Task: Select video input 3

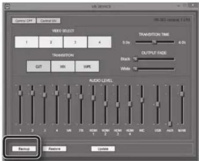Action: pyautogui.click(x=75, y=42)
